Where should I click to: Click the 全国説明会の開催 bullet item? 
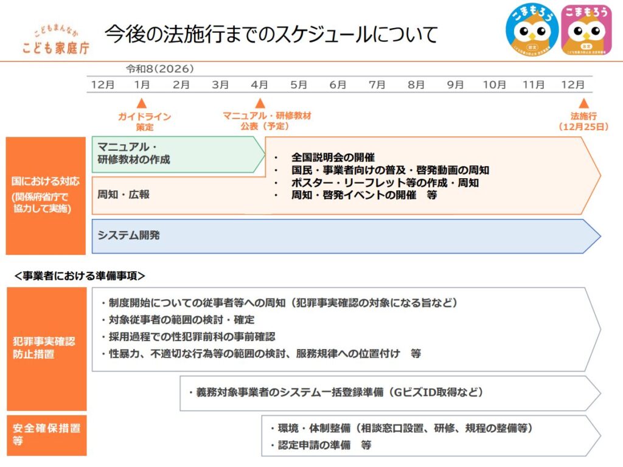click(333, 157)
